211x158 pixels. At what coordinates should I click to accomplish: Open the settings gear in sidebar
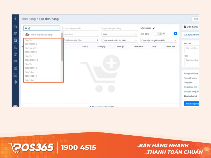coord(15,82)
